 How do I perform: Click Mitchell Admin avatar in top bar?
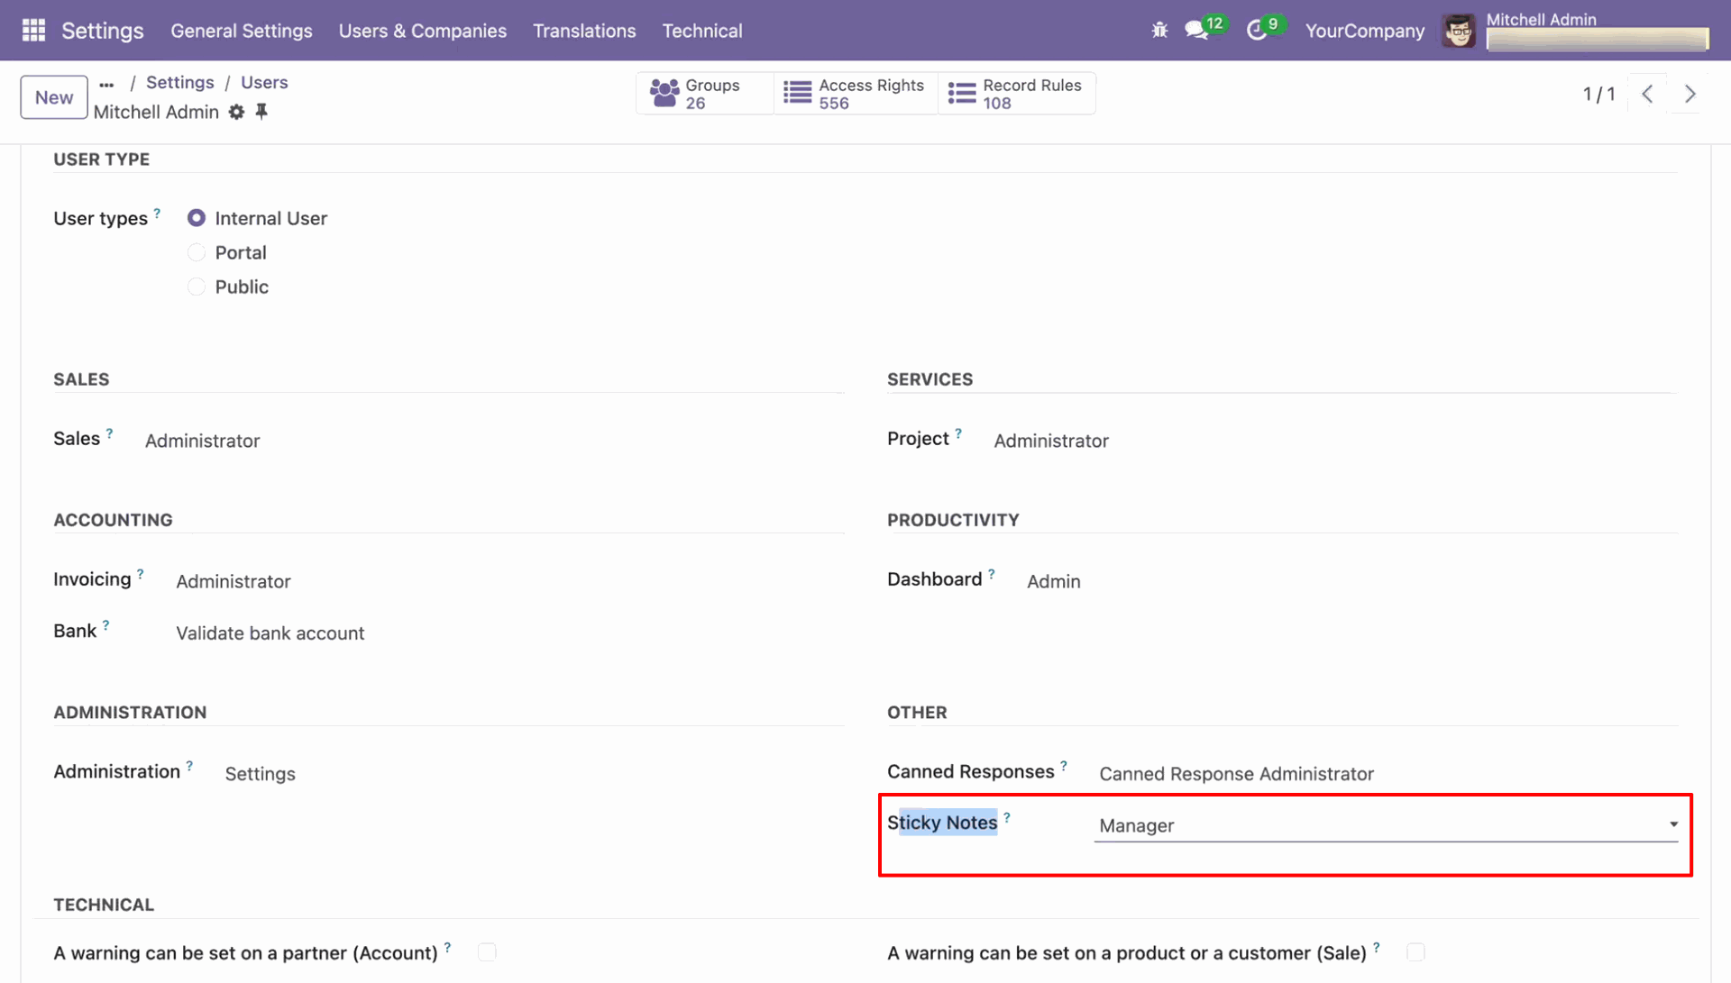click(x=1458, y=31)
